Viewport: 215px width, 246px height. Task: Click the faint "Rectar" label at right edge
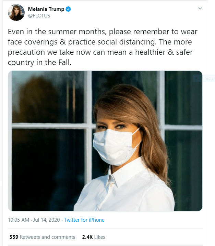click(208, 78)
